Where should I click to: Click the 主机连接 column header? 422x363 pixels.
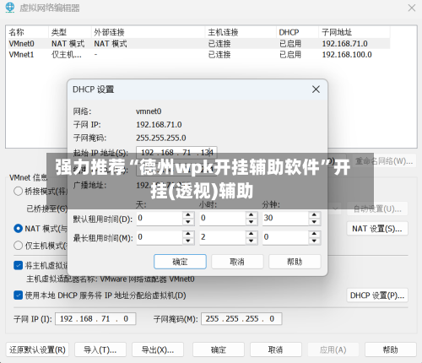[241, 32]
